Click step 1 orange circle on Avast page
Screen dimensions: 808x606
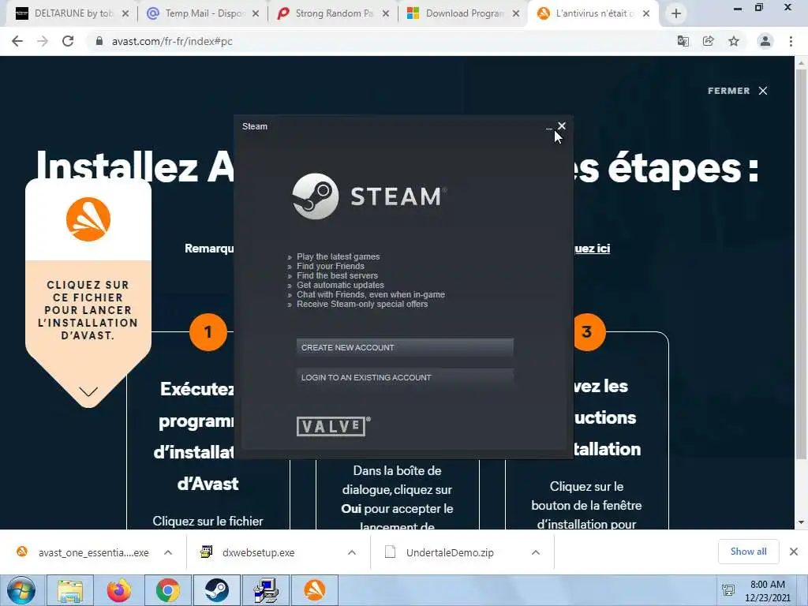click(208, 332)
